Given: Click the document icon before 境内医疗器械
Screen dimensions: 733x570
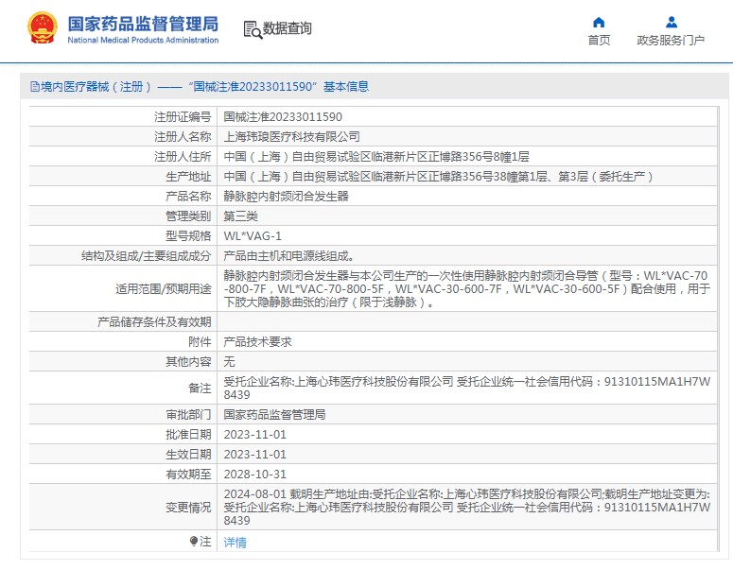Looking at the screenshot, I should click(35, 87).
